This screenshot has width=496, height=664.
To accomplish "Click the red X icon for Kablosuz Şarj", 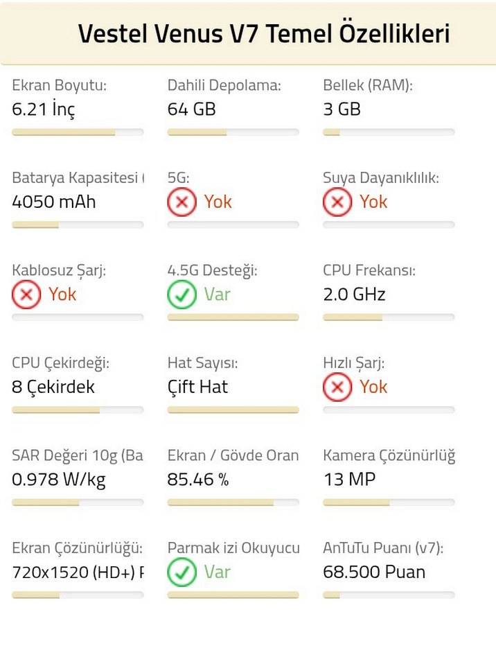I will click(26, 295).
